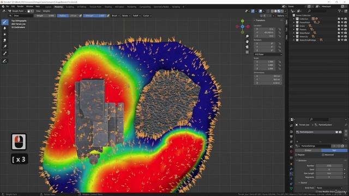Select the Smear weight tool

pyautogui.click(x=5, y=40)
